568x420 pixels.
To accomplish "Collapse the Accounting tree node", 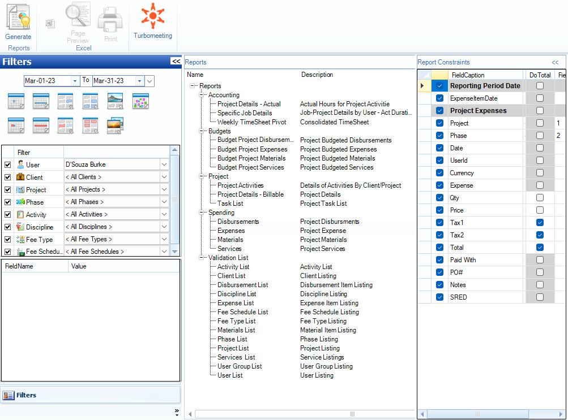I will (x=202, y=95).
